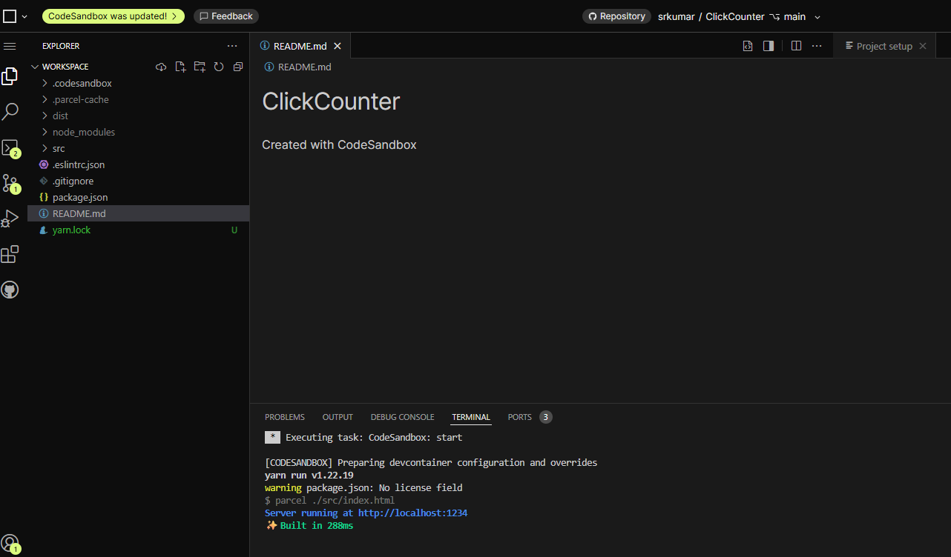Open the Source Control view icon
Image resolution: width=951 pixels, height=557 pixels.
[x=10, y=183]
